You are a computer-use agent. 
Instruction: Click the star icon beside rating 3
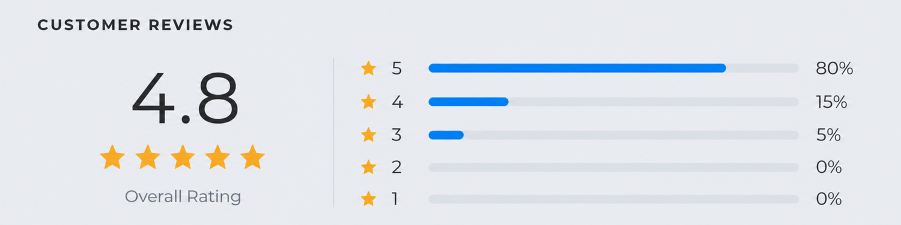coord(368,134)
